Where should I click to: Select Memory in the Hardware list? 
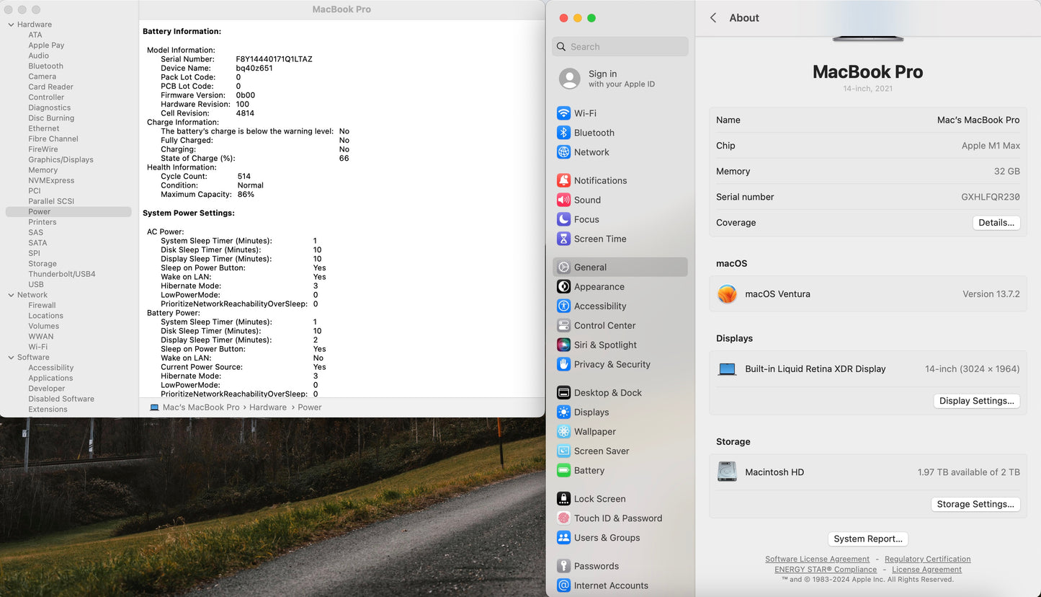coord(43,170)
